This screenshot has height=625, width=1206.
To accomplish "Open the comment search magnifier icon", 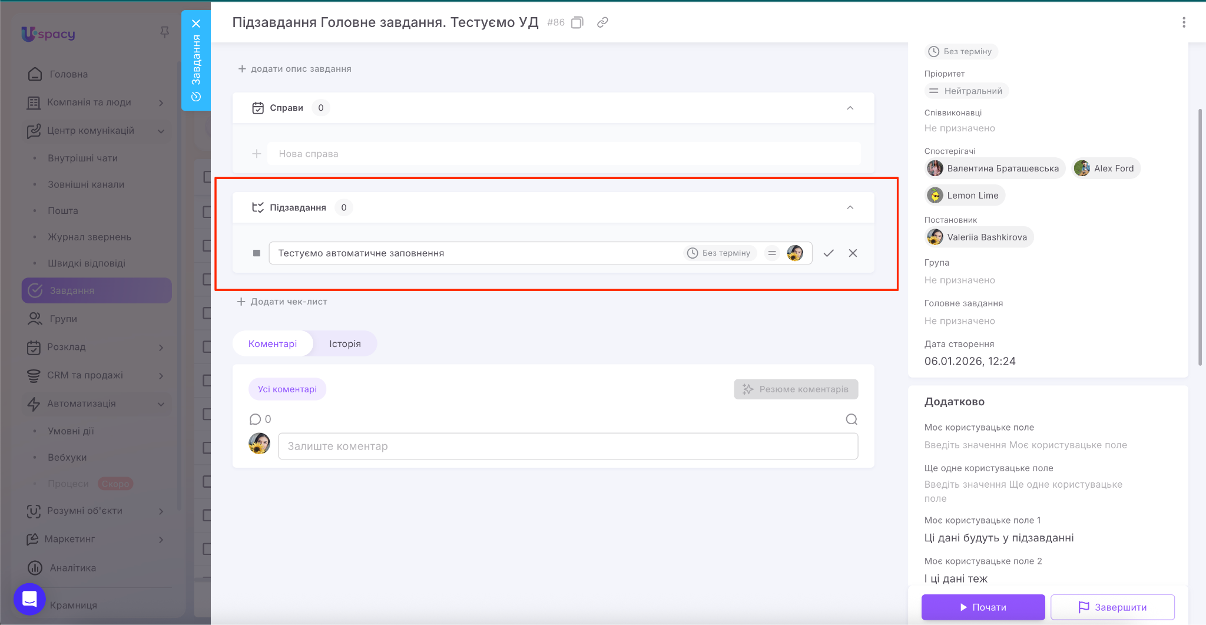I will click(852, 419).
